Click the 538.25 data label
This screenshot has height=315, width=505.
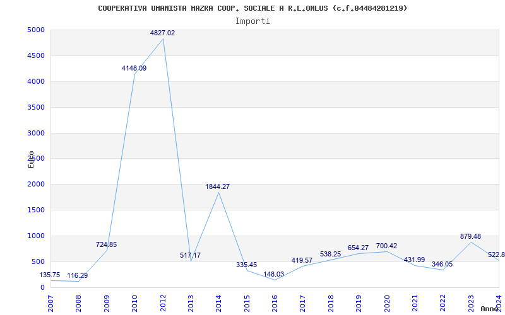pyautogui.click(x=330, y=255)
